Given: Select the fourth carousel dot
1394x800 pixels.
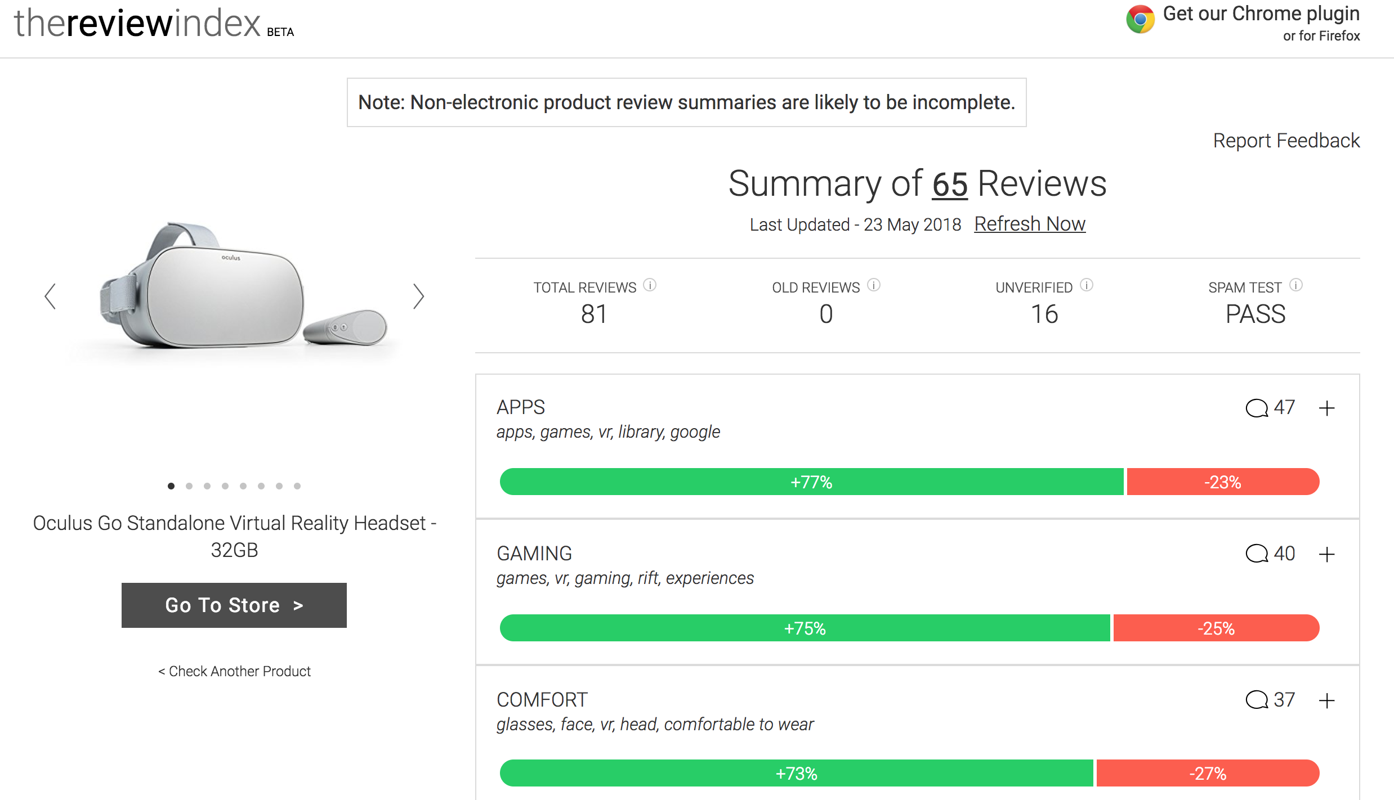Looking at the screenshot, I should coord(225,486).
